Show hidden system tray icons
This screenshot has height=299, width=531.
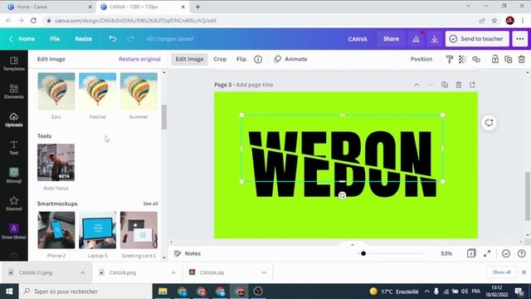click(x=427, y=292)
